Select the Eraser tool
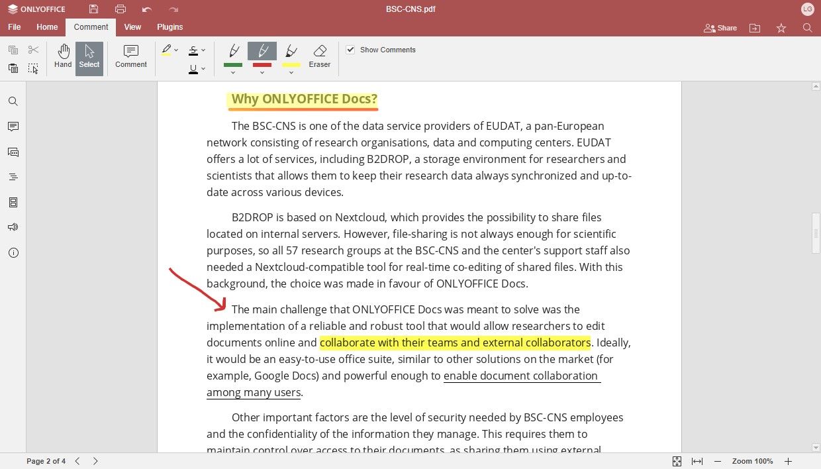Viewport: 821px width, 469px height. [320, 56]
